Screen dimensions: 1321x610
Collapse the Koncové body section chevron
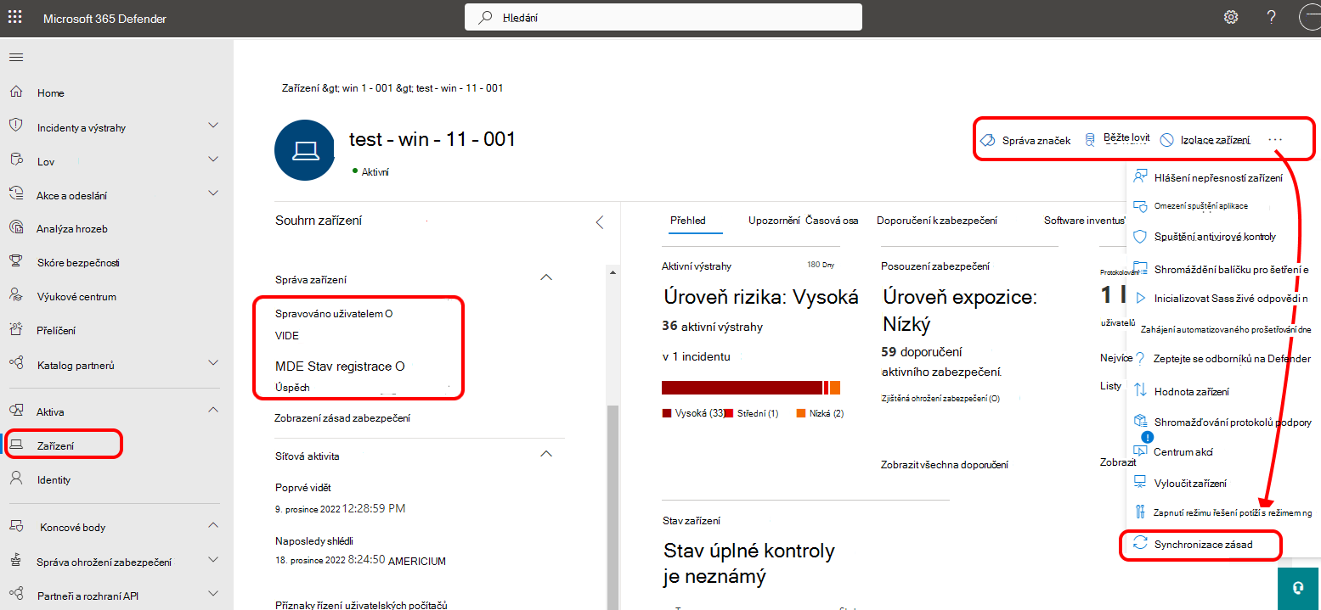click(213, 526)
